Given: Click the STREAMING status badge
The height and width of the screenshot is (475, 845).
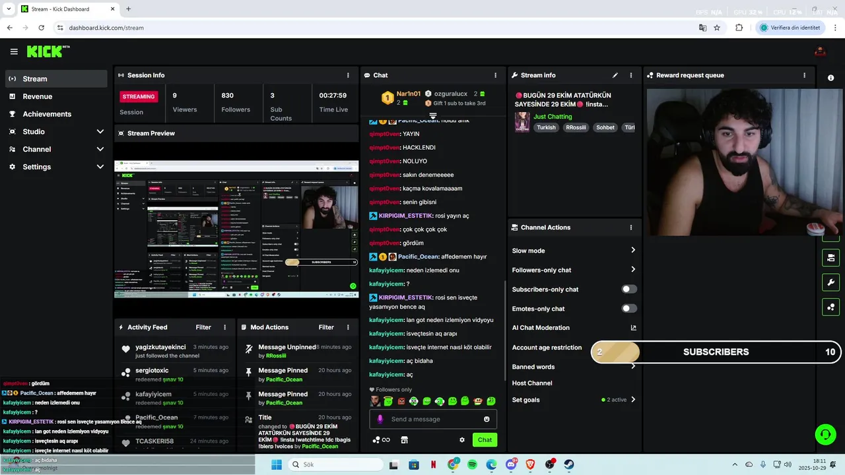Looking at the screenshot, I should pyautogui.click(x=139, y=96).
